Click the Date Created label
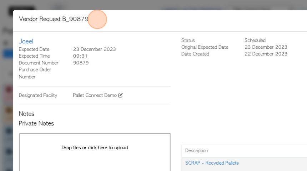This screenshot has height=171, width=307. (195, 54)
